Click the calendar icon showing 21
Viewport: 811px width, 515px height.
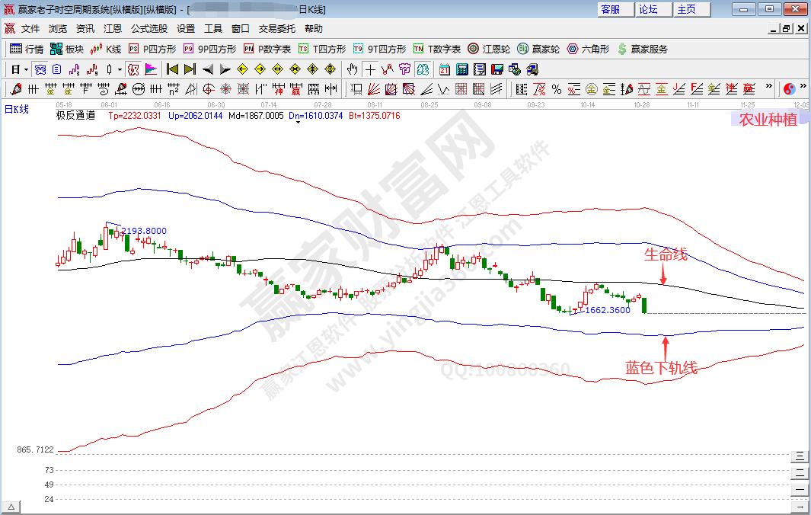(x=445, y=69)
